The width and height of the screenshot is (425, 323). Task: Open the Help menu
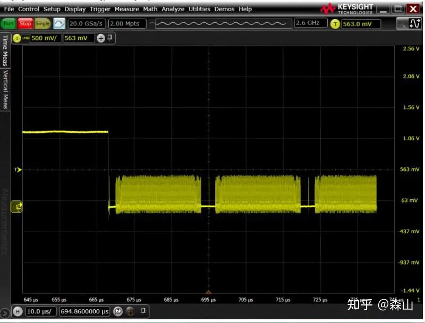[245, 9]
